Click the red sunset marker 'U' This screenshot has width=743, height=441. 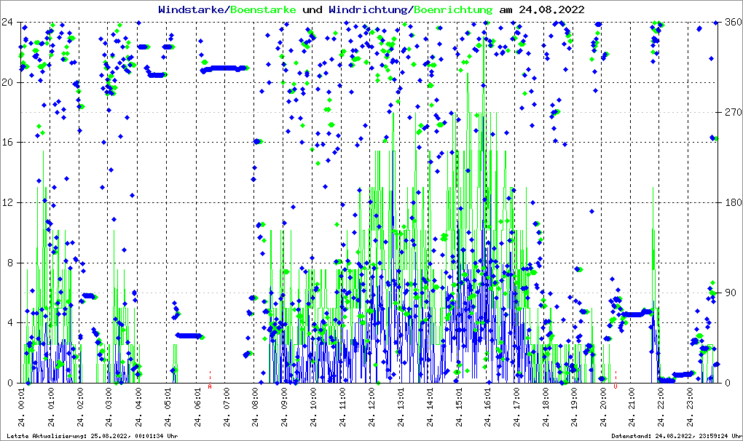pyautogui.click(x=616, y=386)
